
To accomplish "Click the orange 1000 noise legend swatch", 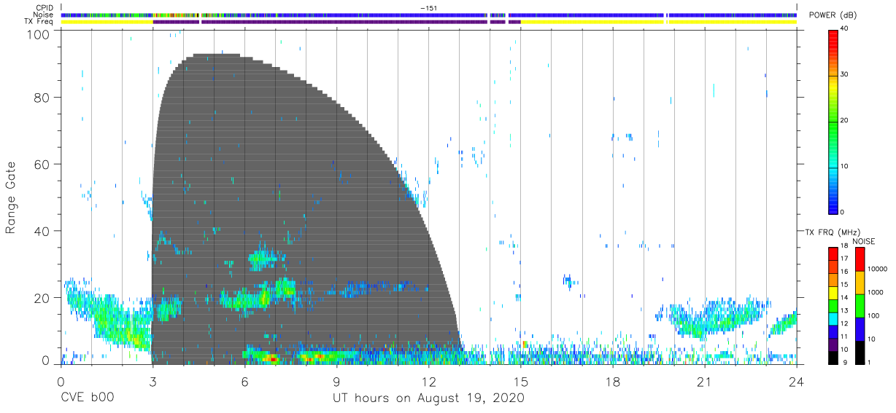I will click(x=859, y=283).
